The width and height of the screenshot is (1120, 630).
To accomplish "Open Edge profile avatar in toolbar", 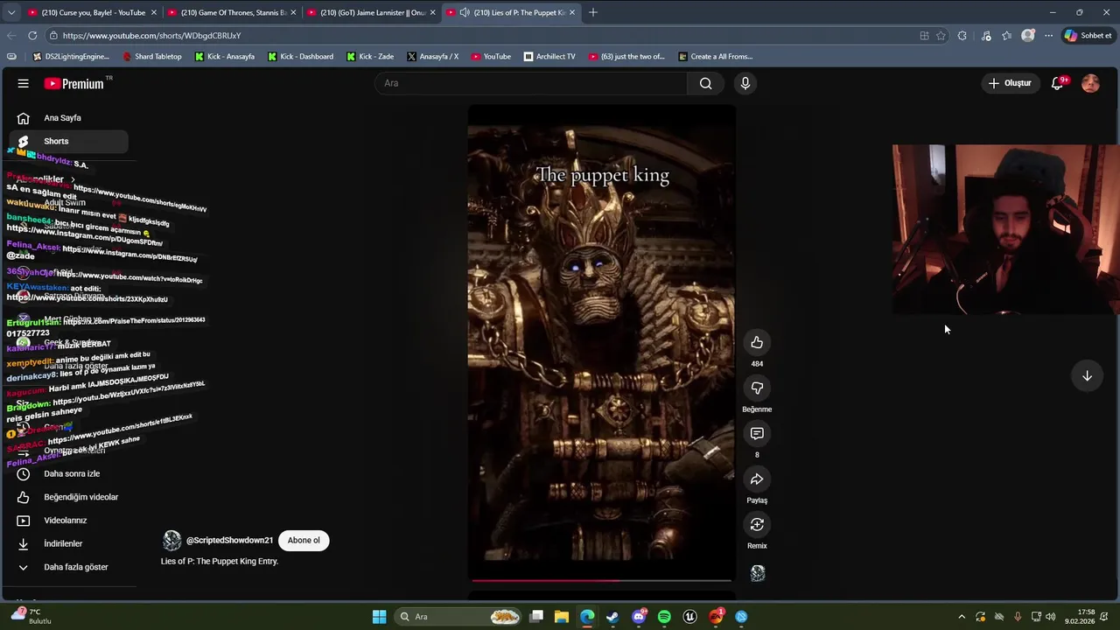I will click(1028, 36).
